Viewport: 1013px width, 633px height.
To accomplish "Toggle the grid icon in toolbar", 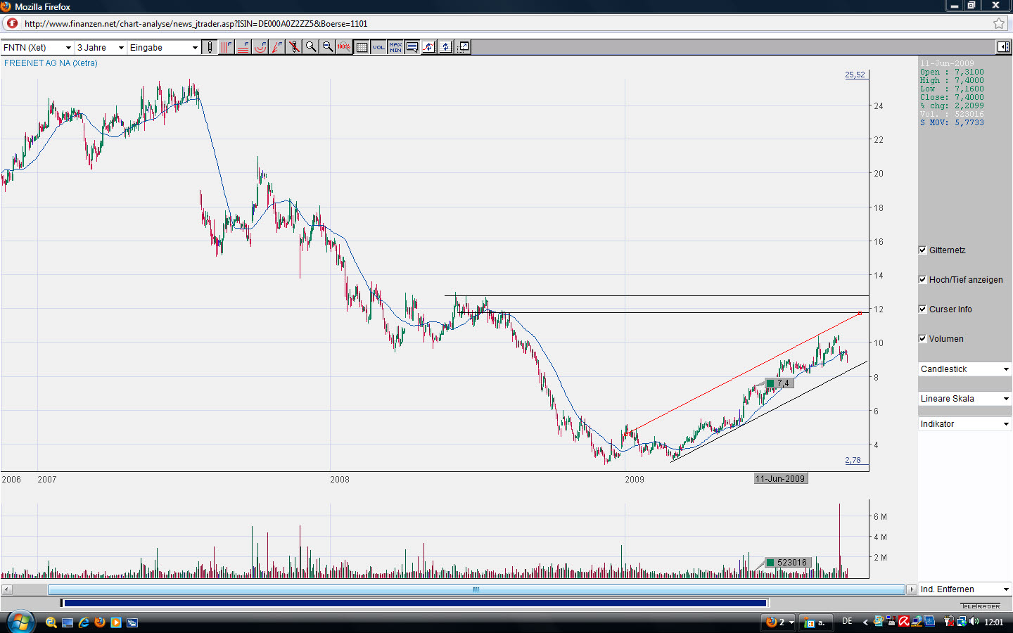I will pos(362,47).
